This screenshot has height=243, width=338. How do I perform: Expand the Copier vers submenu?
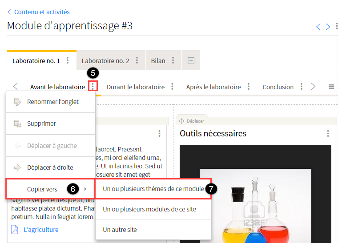tap(50, 189)
